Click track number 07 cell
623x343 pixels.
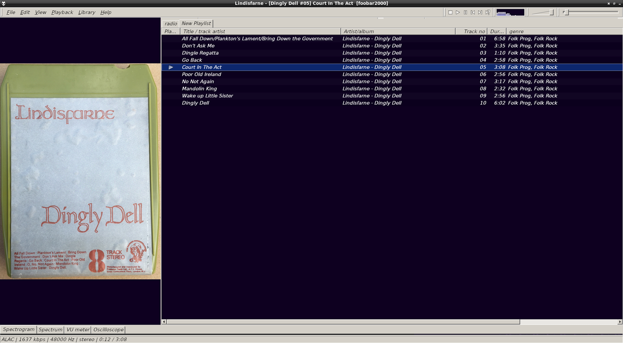tap(483, 81)
